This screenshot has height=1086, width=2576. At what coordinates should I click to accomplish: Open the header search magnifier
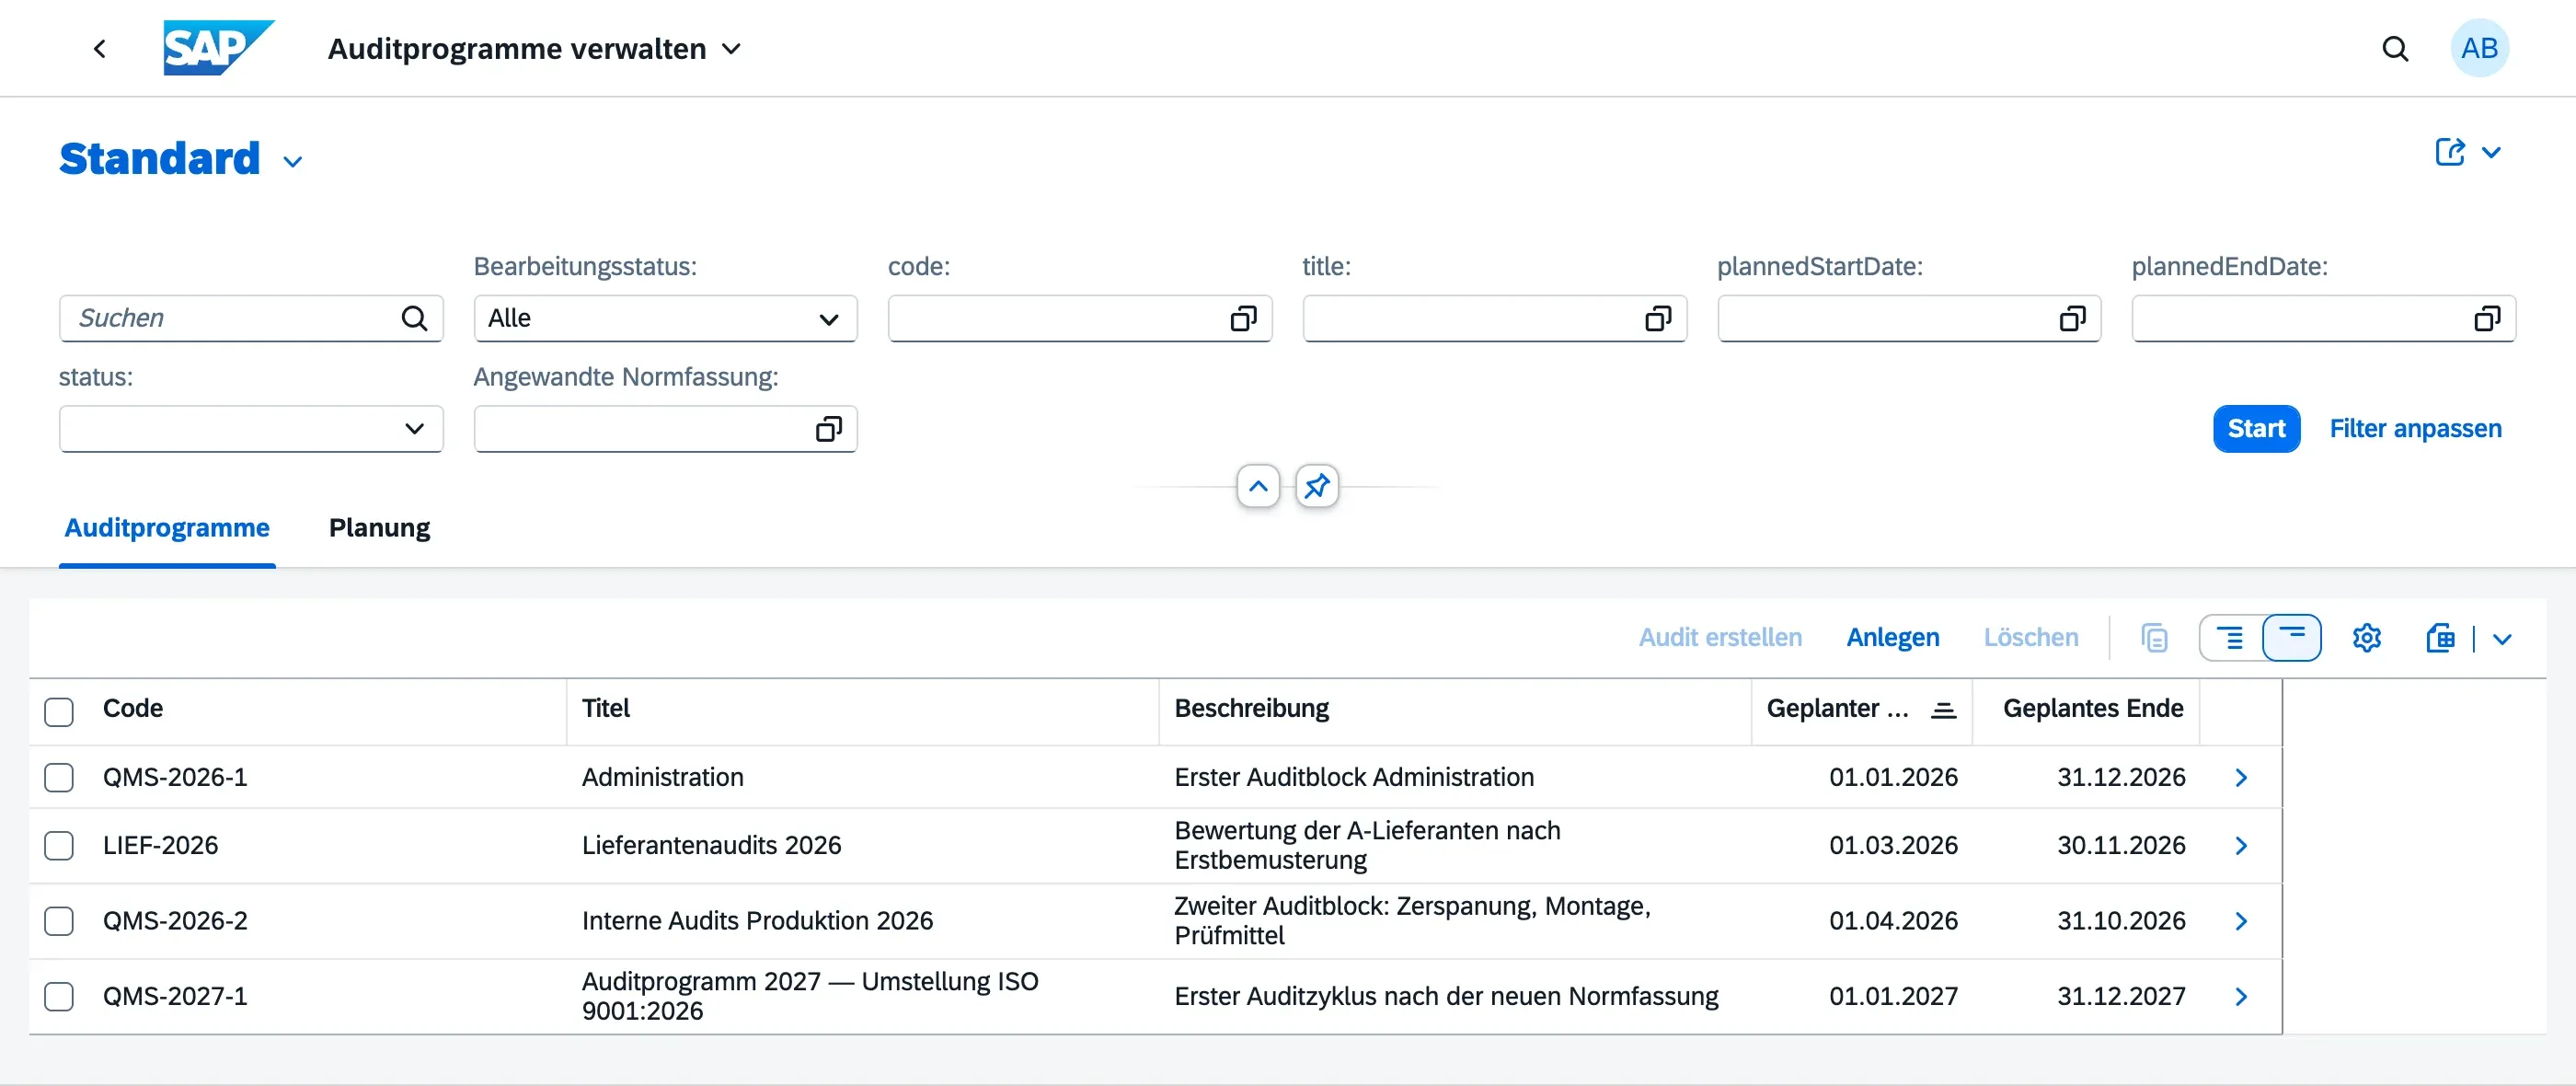pyautogui.click(x=2395, y=48)
